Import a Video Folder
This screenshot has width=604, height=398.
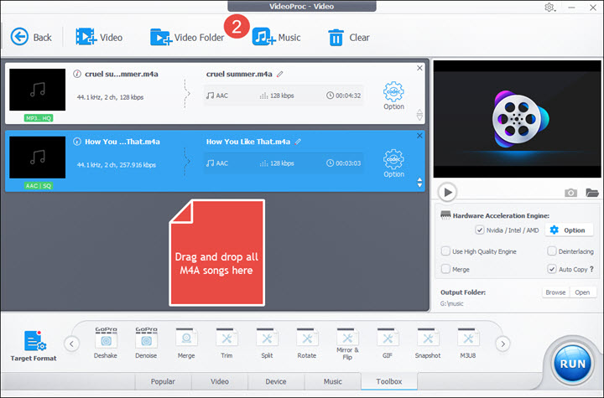point(187,38)
